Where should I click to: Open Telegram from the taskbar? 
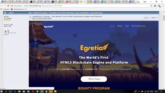[x=51, y=91]
